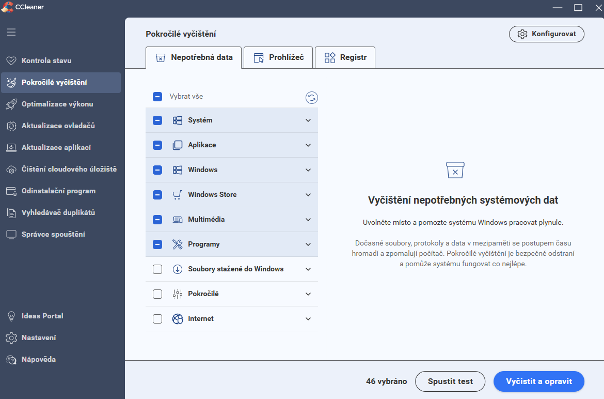Open Kontrola stavu heart icon
The height and width of the screenshot is (399, 604).
[11, 60]
